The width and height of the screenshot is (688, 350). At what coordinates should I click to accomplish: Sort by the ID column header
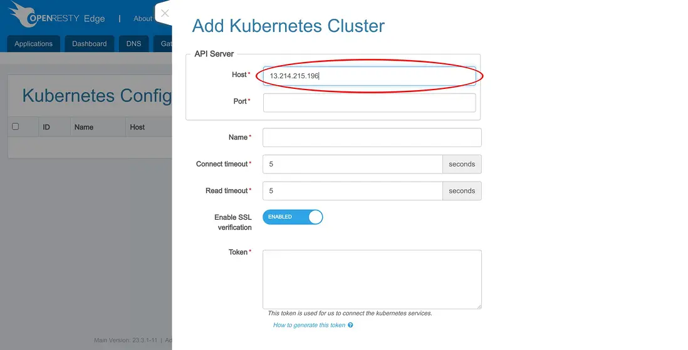click(x=46, y=127)
